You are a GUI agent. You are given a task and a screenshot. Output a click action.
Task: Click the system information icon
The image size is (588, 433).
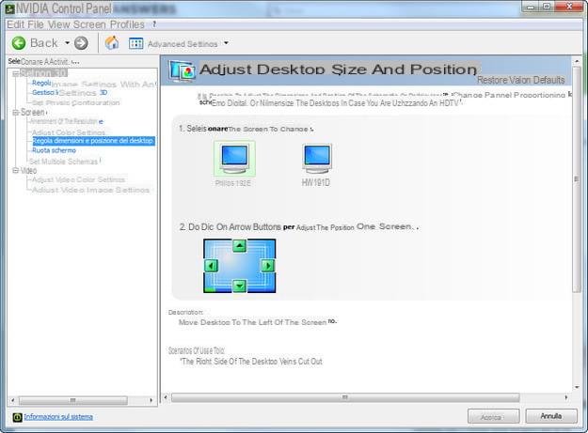(17, 417)
